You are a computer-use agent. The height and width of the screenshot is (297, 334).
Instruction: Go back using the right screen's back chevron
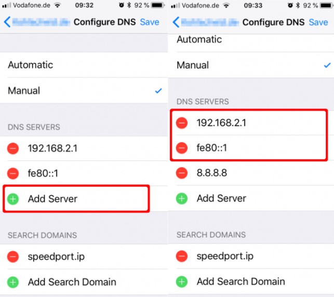(x=176, y=22)
